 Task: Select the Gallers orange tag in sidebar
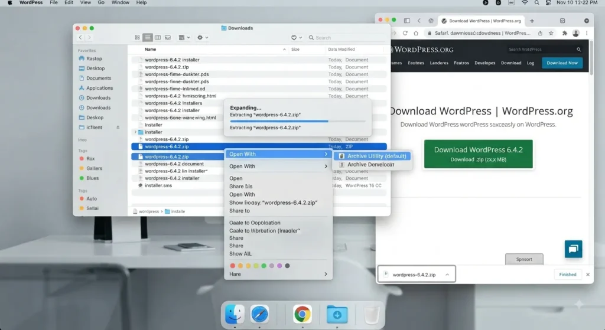click(94, 168)
